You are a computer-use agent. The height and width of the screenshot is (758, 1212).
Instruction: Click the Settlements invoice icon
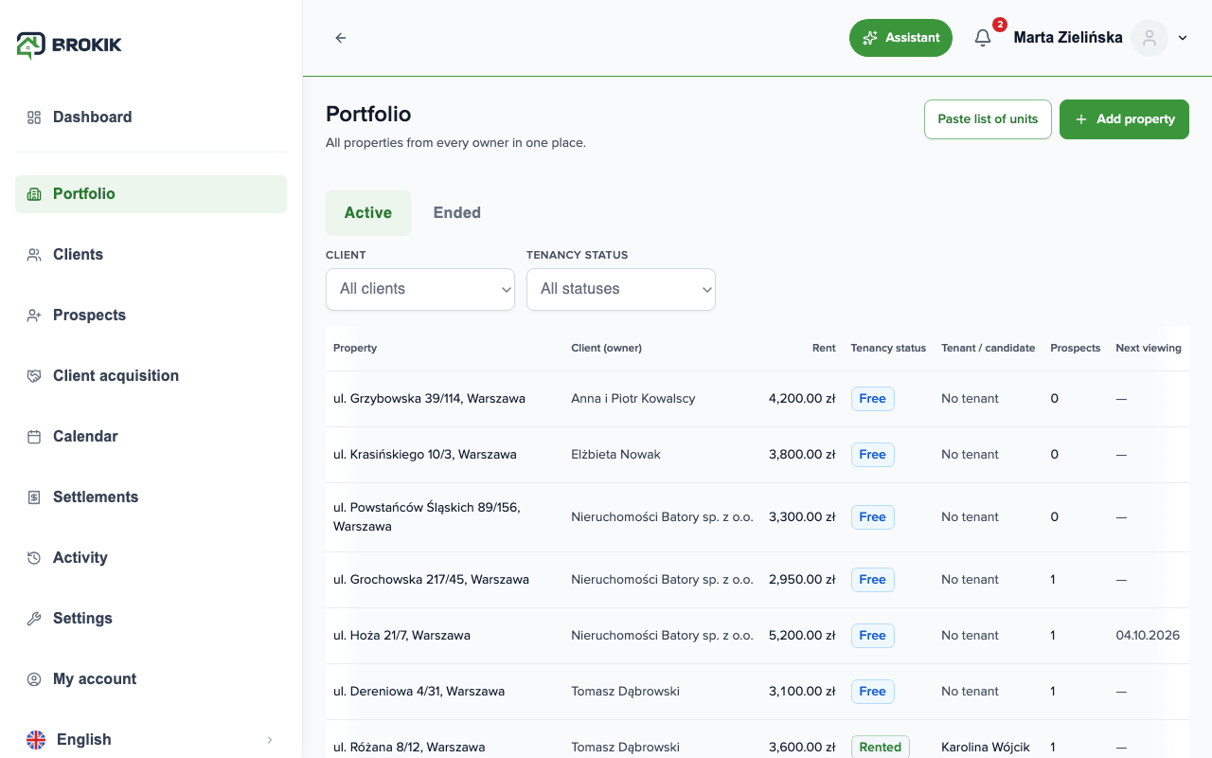[x=34, y=497]
